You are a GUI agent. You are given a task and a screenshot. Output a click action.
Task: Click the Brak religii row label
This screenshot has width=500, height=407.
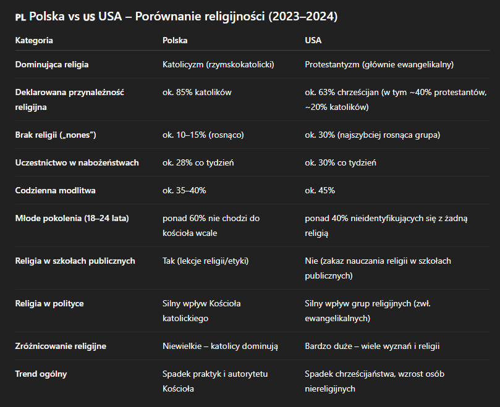tap(56, 135)
